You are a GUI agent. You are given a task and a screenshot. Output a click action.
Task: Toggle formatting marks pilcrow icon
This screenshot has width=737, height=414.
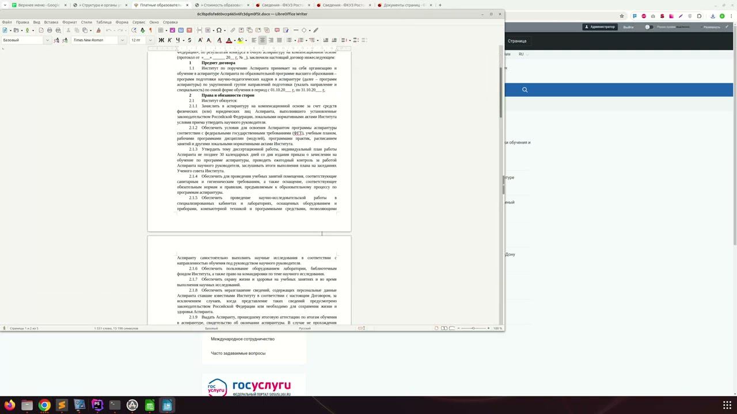[150, 30]
